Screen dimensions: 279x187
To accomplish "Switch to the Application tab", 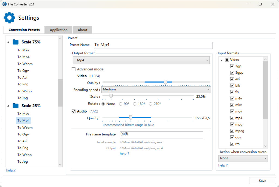I will (59, 30).
